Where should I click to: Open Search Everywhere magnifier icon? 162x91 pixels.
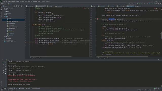tap(161, 4)
